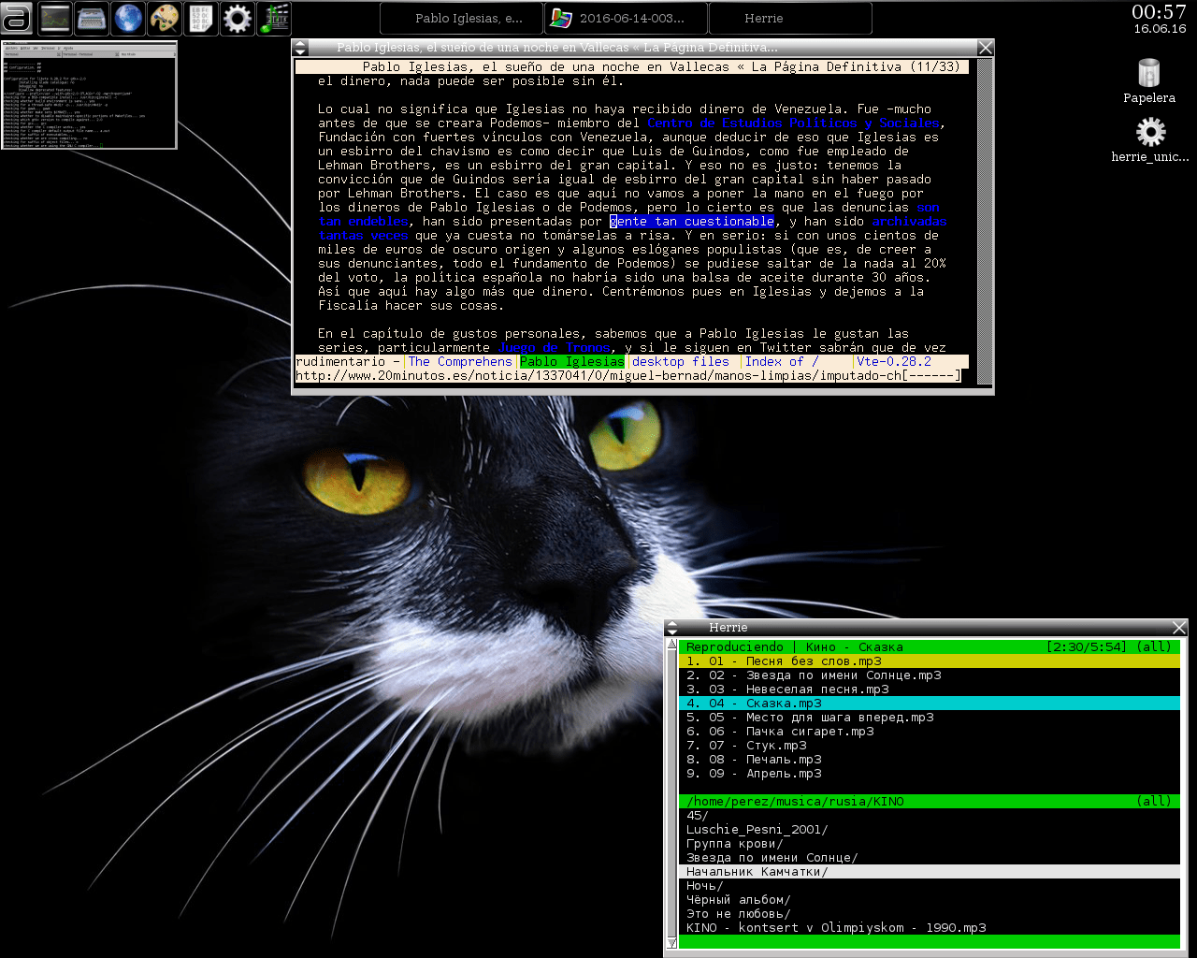
Task: Launch the system monitor terminal icon
Action: (54, 18)
